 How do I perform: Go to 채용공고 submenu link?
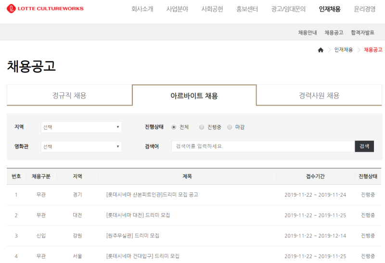[334, 33]
